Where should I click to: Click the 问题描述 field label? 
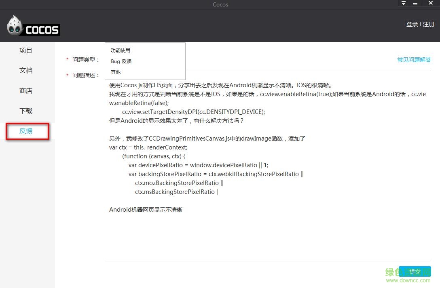tap(85, 75)
